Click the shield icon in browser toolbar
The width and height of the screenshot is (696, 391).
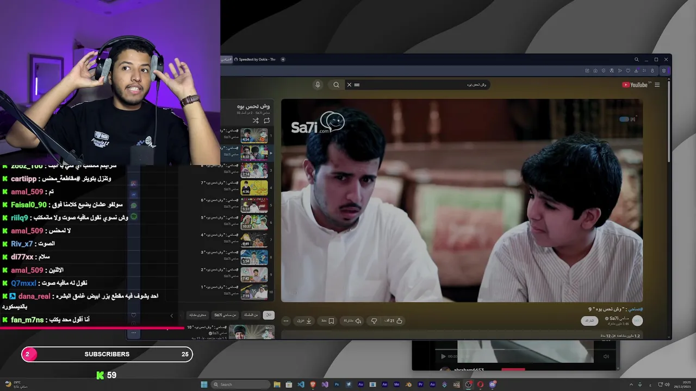[x=604, y=71]
